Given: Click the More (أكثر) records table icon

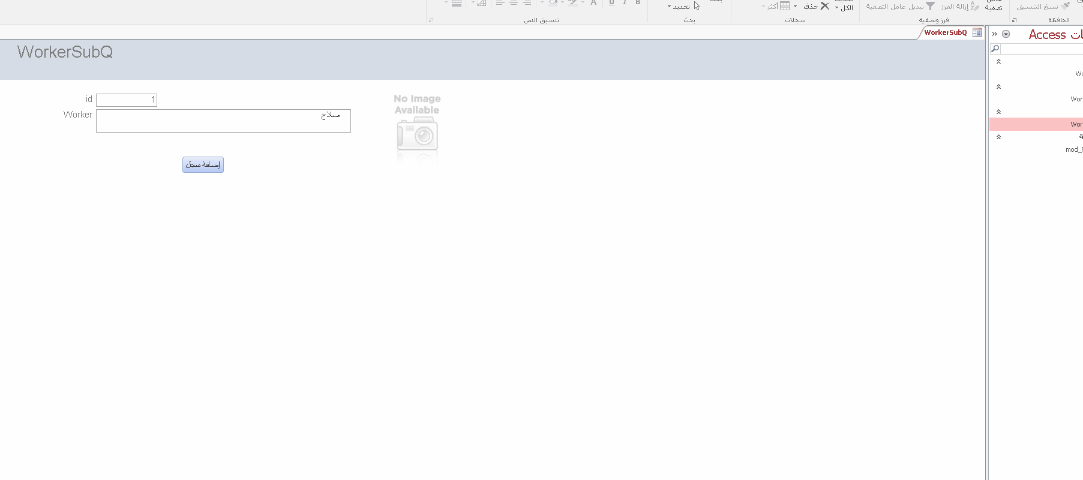Looking at the screenshot, I should [785, 6].
